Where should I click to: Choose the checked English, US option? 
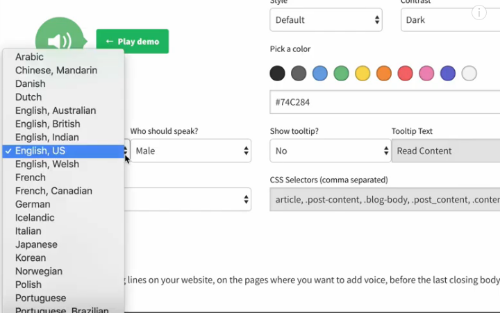point(63,151)
